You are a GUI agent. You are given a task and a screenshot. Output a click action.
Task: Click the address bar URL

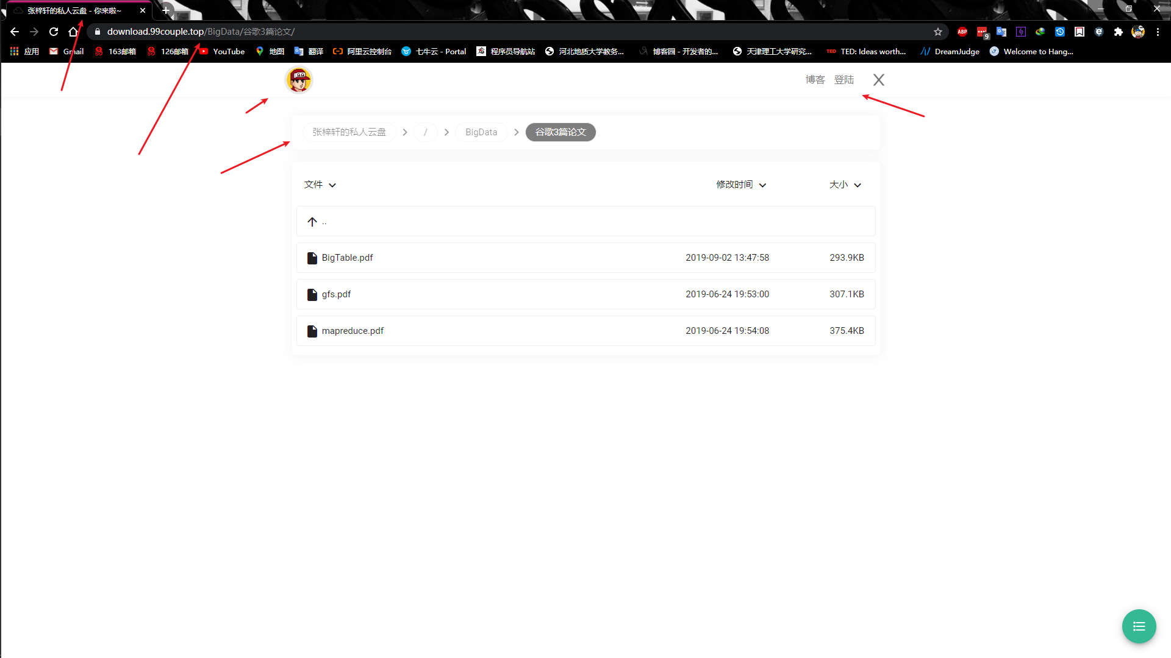click(x=201, y=32)
